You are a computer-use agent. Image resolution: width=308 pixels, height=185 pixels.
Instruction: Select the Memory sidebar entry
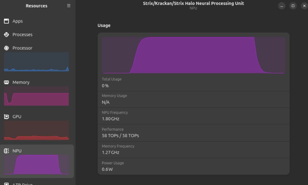[x=37, y=93]
